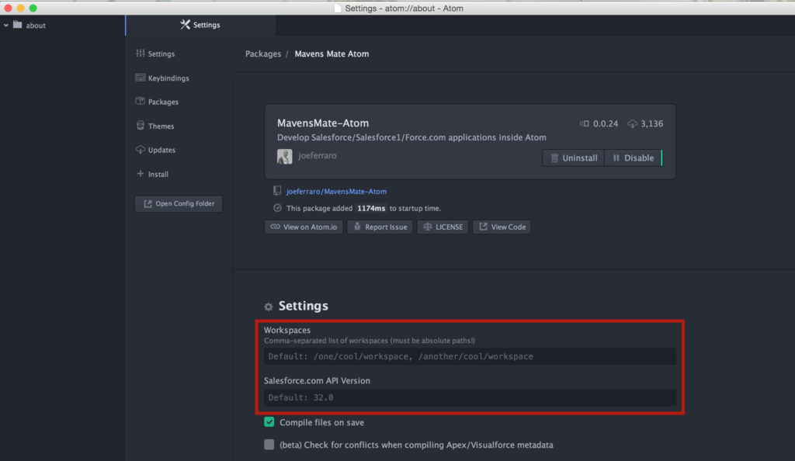Switch to the Settings tab
Viewport: 795px width, 461px height.
click(x=201, y=25)
